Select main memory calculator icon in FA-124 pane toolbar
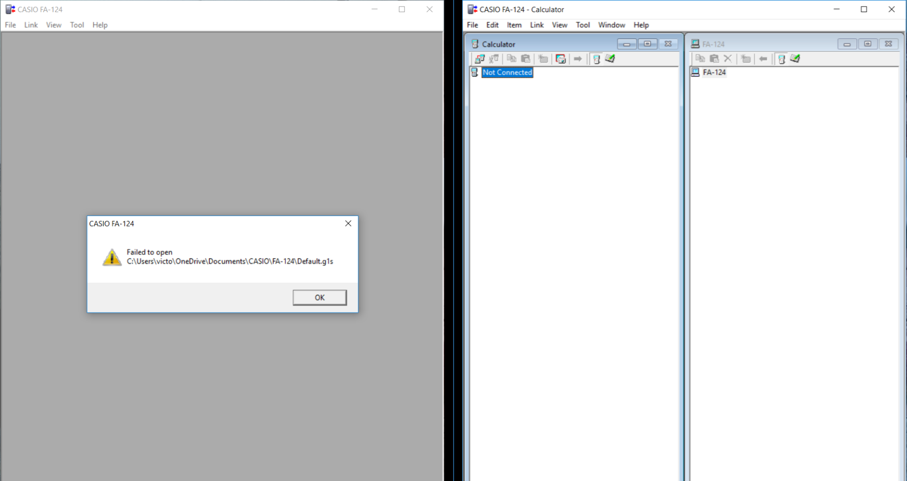The image size is (907, 481). point(781,59)
